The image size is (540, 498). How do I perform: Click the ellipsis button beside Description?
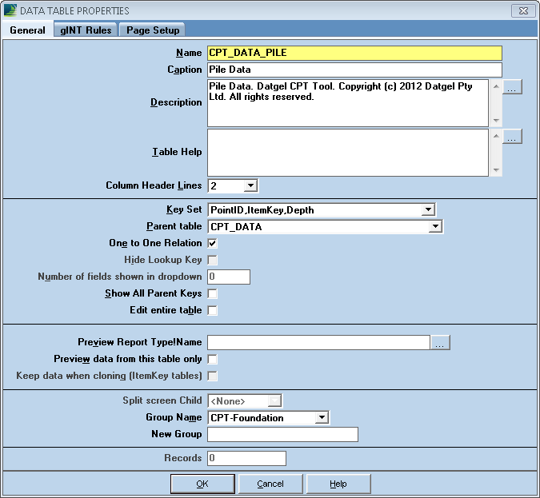(x=513, y=87)
